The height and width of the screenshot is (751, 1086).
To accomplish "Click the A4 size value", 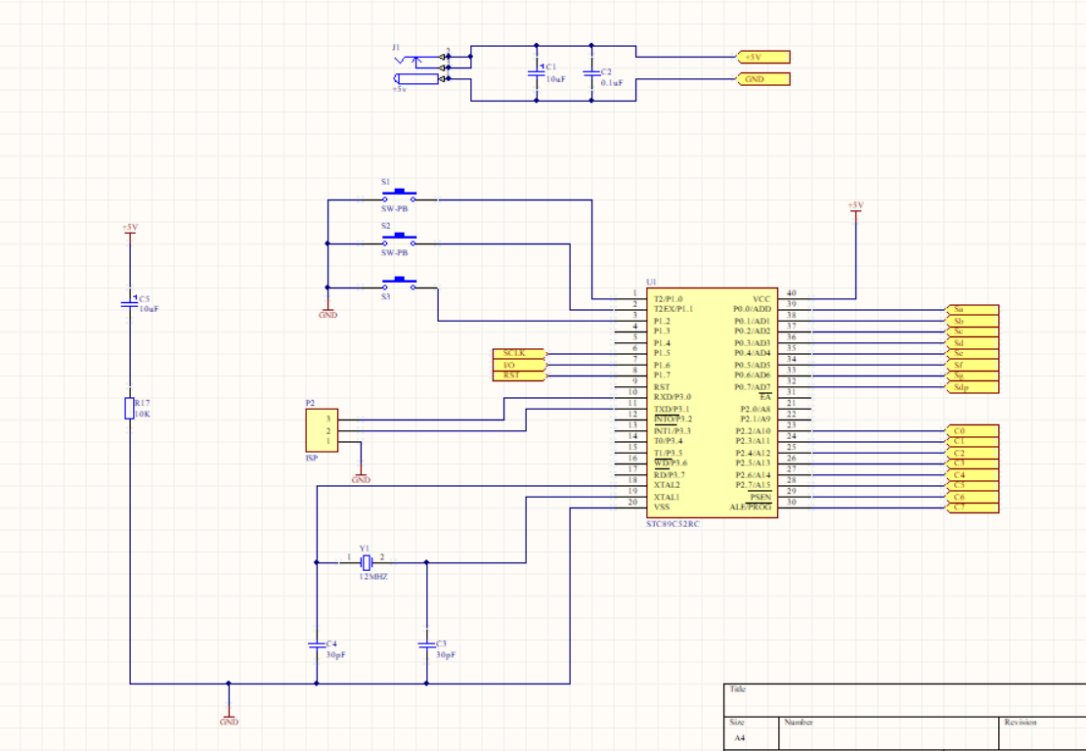I will point(740,738).
